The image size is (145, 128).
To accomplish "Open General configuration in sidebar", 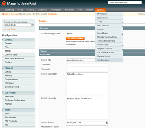I will tap(19, 43).
